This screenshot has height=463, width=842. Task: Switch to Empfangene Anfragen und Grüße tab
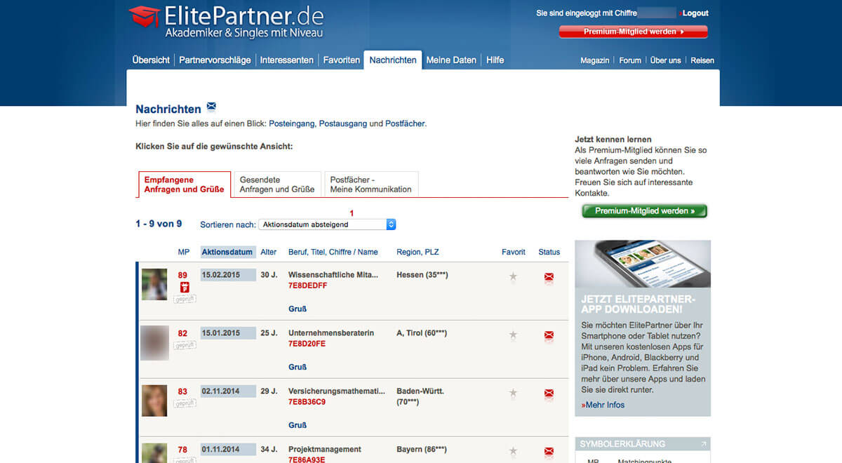(185, 184)
